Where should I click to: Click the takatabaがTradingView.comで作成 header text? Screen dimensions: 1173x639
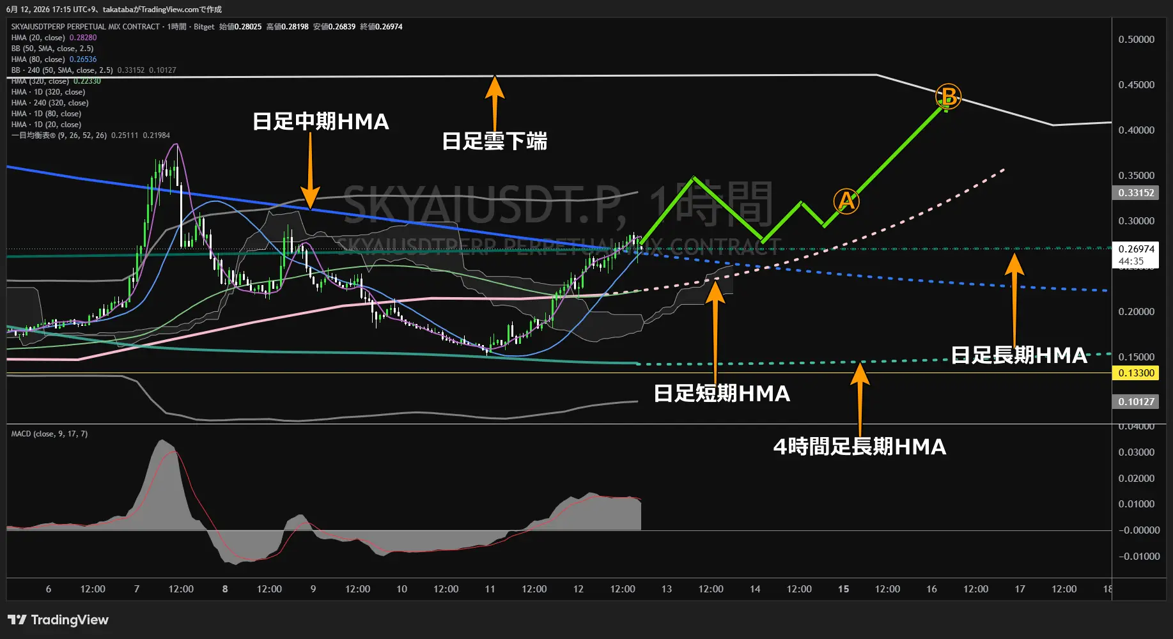162,10
